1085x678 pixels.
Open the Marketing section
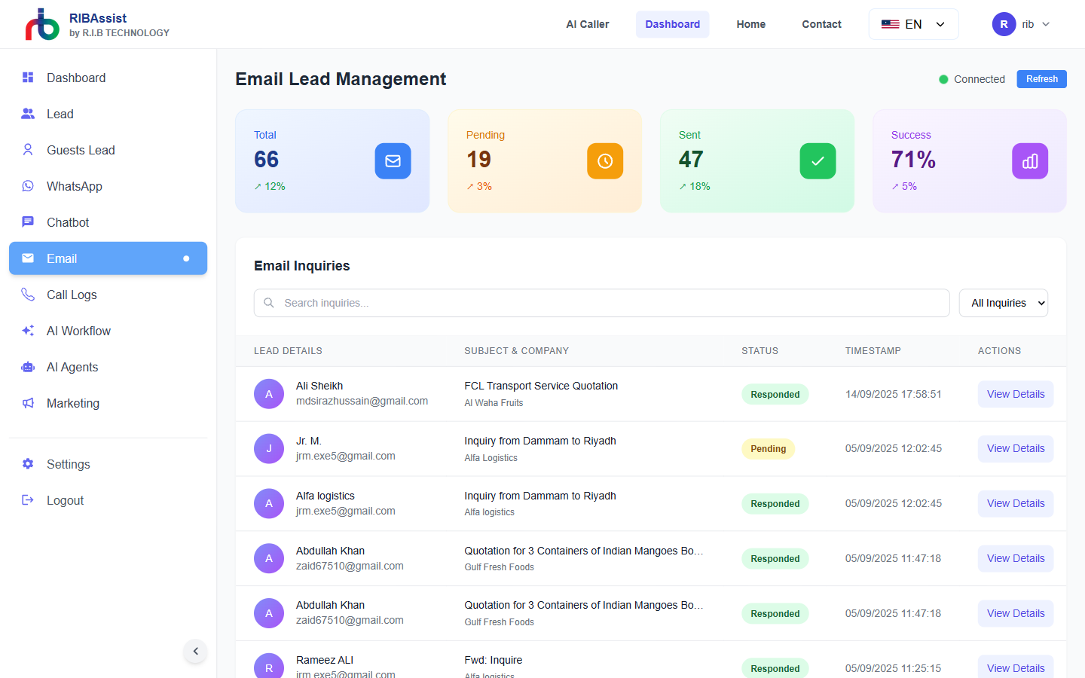[x=73, y=403]
